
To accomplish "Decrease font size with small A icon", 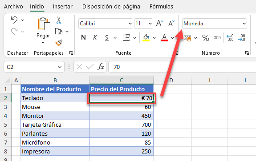I will point(171,23).
